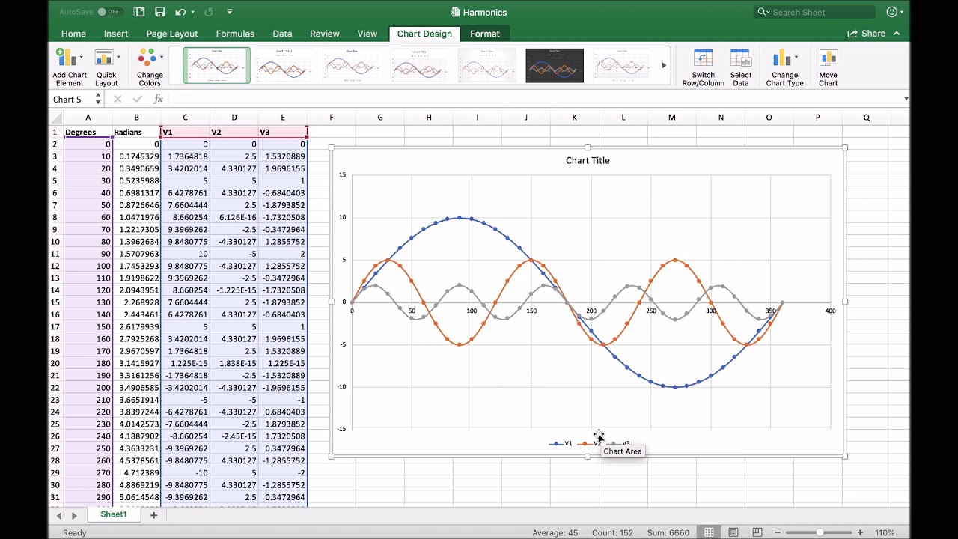
Task: Add a new sheet with plus icon
Action: click(x=154, y=515)
